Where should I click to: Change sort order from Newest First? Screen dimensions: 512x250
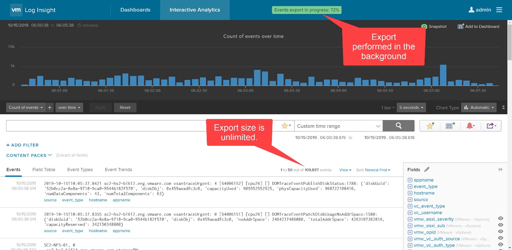coord(378,170)
